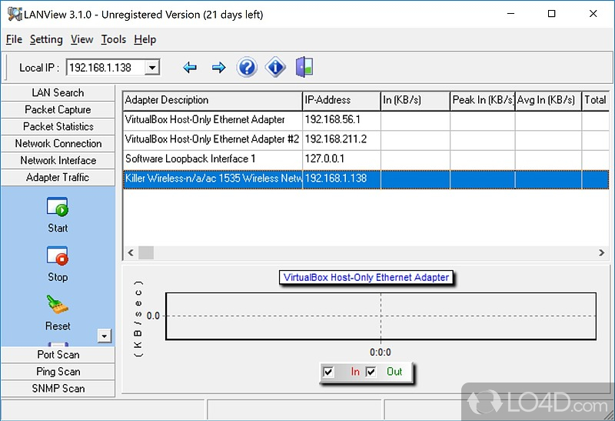Click the In (KB/s) column header

click(415, 101)
